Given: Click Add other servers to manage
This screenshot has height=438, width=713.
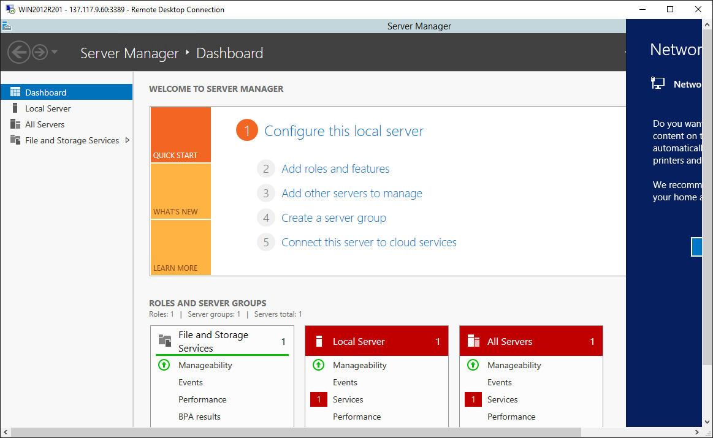Looking at the screenshot, I should 352,194.
